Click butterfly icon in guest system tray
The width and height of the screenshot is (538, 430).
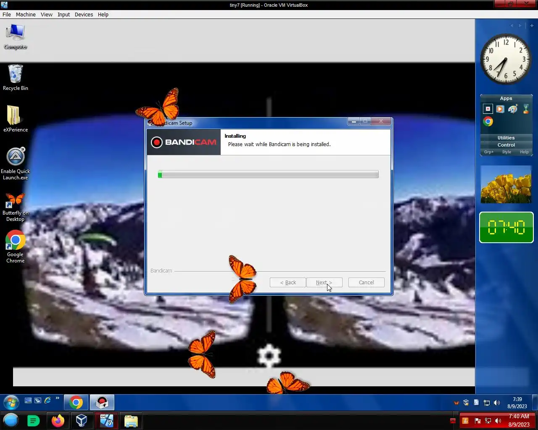(x=456, y=403)
